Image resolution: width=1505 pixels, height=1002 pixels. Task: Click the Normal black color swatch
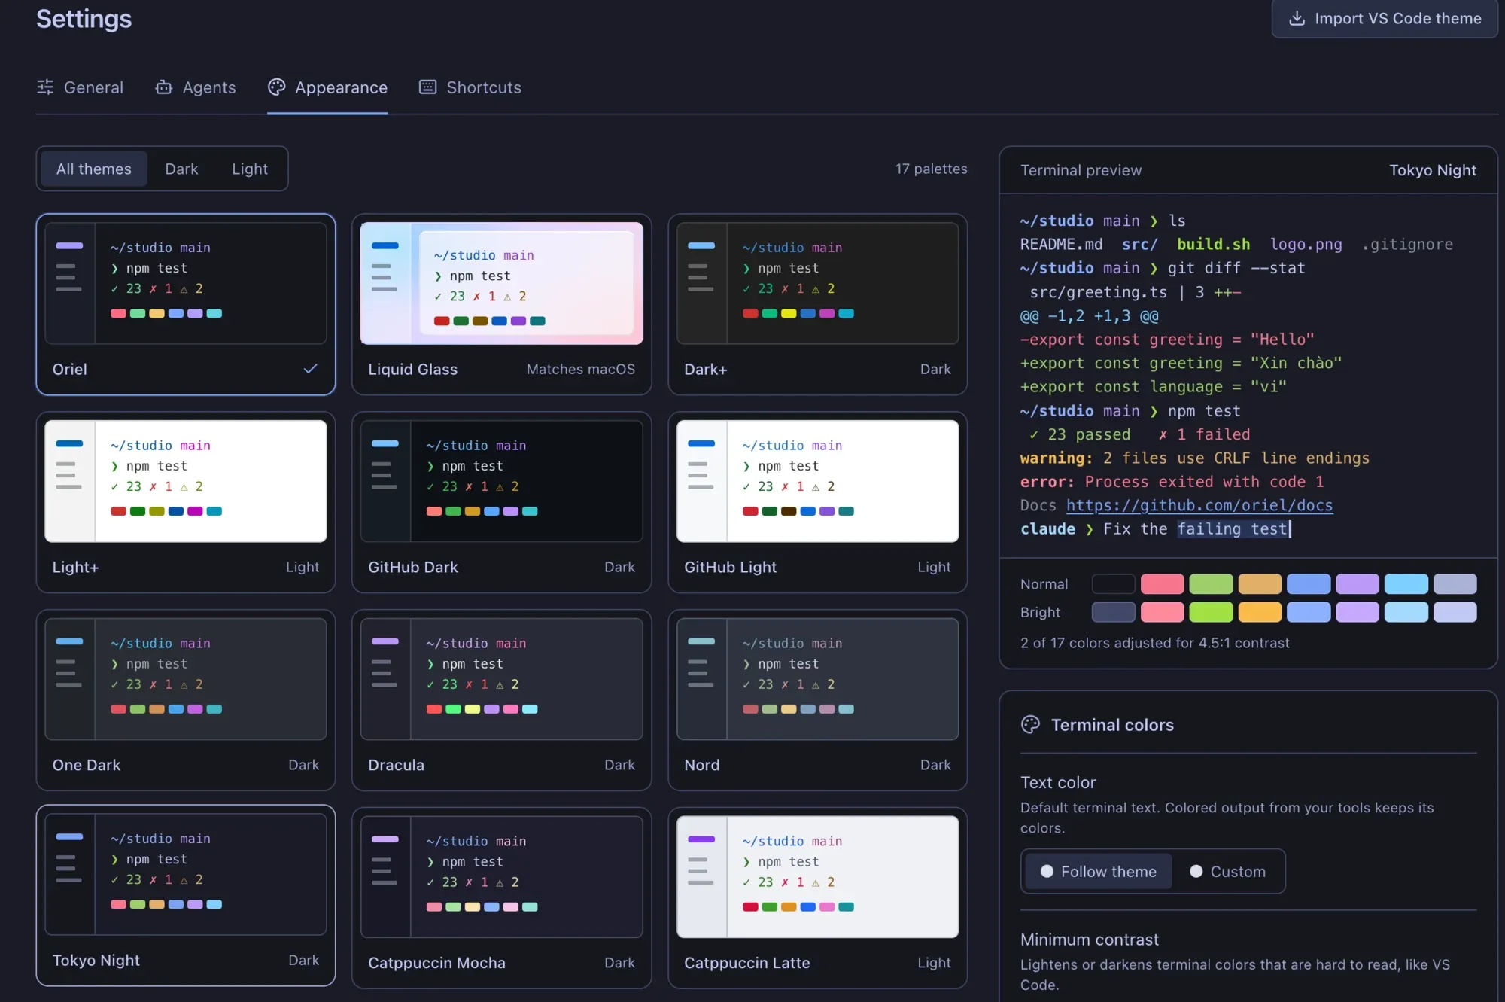1113,583
